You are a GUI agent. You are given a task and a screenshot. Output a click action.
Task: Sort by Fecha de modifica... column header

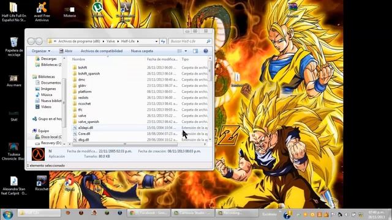162,59
